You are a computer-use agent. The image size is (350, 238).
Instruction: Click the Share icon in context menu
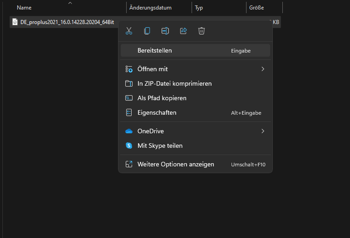click(183, 31)
